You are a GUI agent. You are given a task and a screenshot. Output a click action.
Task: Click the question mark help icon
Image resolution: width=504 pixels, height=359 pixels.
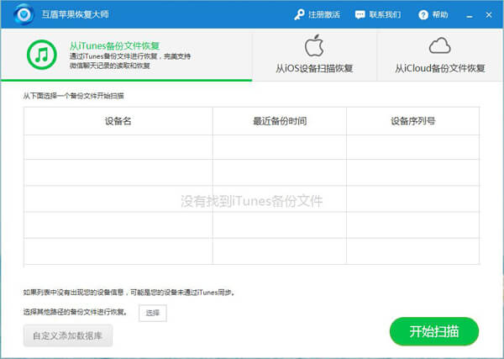click(423, 15)
